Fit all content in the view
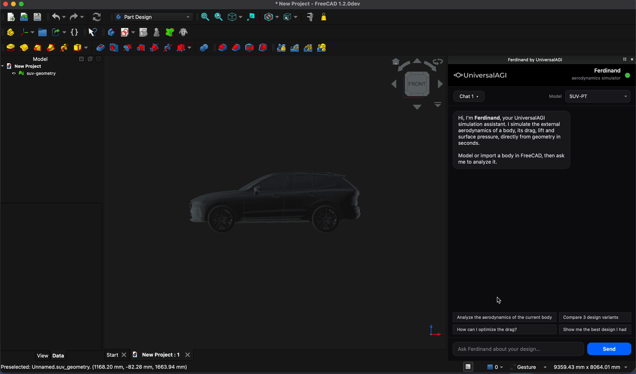 point(205,17)
